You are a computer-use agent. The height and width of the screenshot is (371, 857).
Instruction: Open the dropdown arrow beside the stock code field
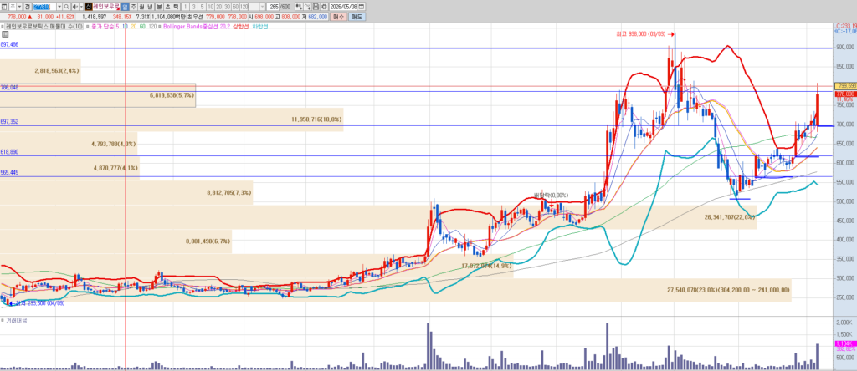point(59,7)
